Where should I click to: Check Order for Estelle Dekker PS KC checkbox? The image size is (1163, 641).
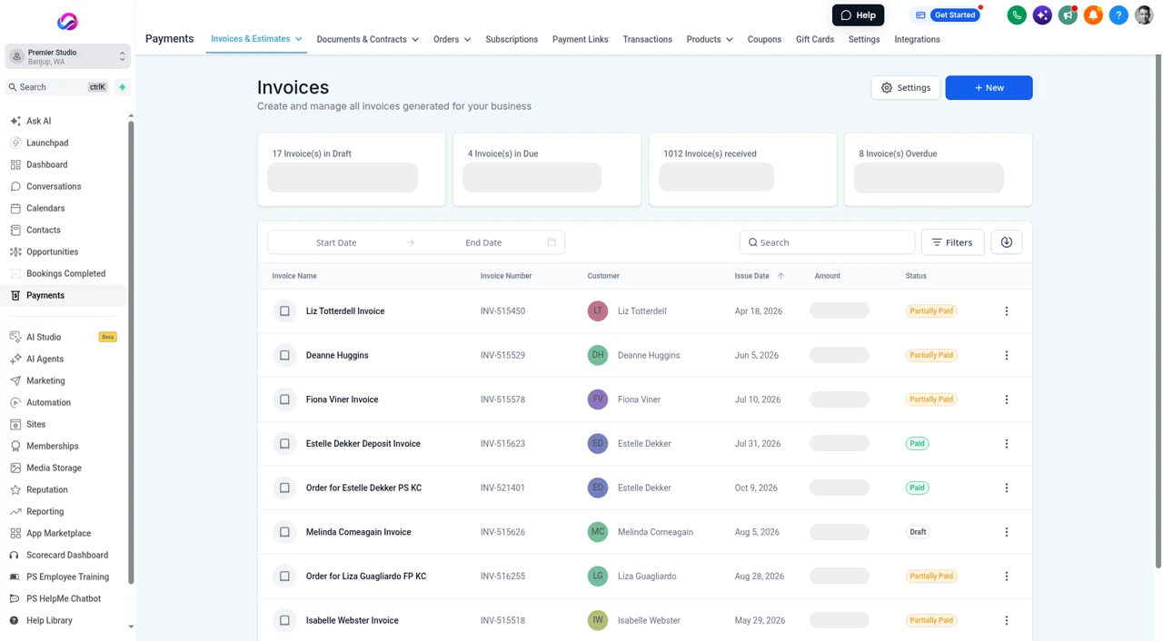pos(284,488)
